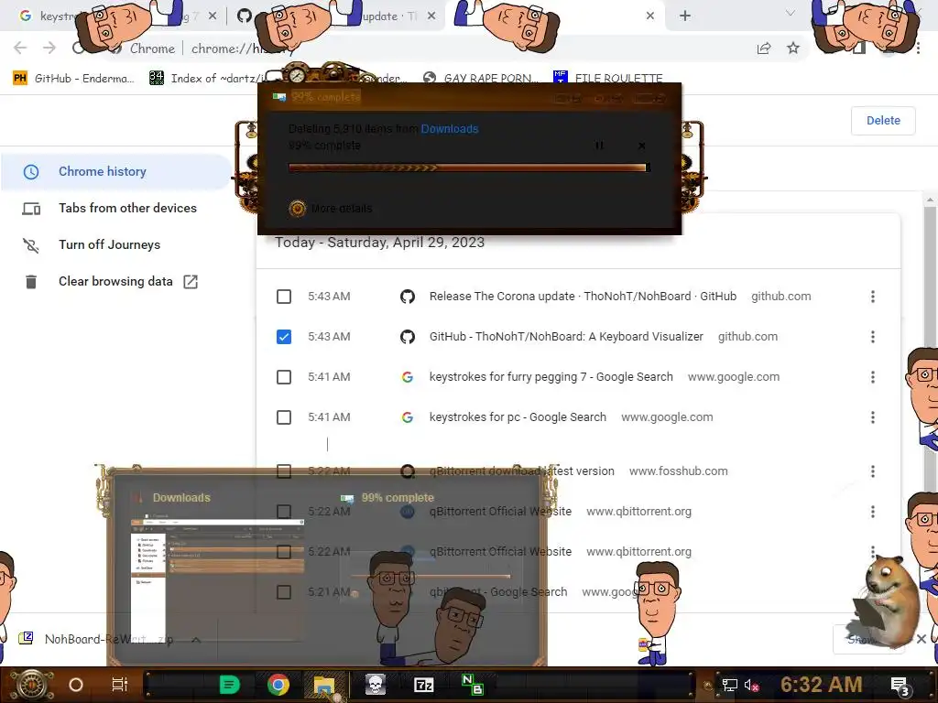Screen dimensions: 938x703
Task: Open the github.com domain of Corona update entry
Action: [780, 297]
